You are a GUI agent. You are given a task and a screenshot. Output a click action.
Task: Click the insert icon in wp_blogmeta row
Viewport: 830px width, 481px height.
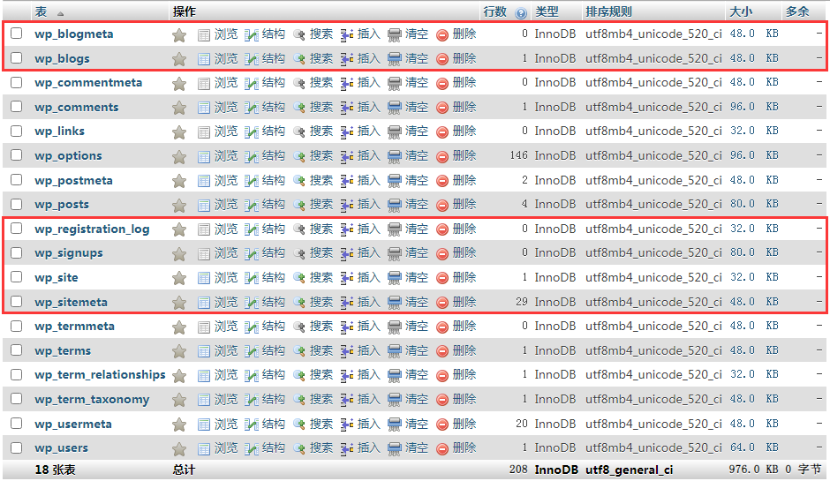click(x=347, y=35)
